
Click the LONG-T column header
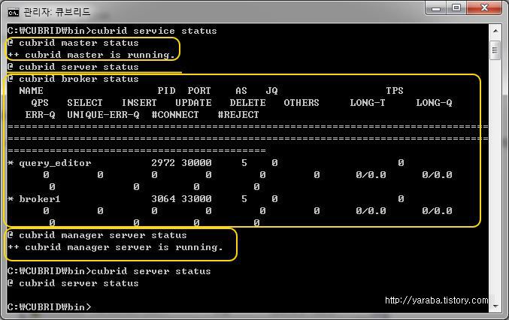pyautogui.click(x=368, y=103)
